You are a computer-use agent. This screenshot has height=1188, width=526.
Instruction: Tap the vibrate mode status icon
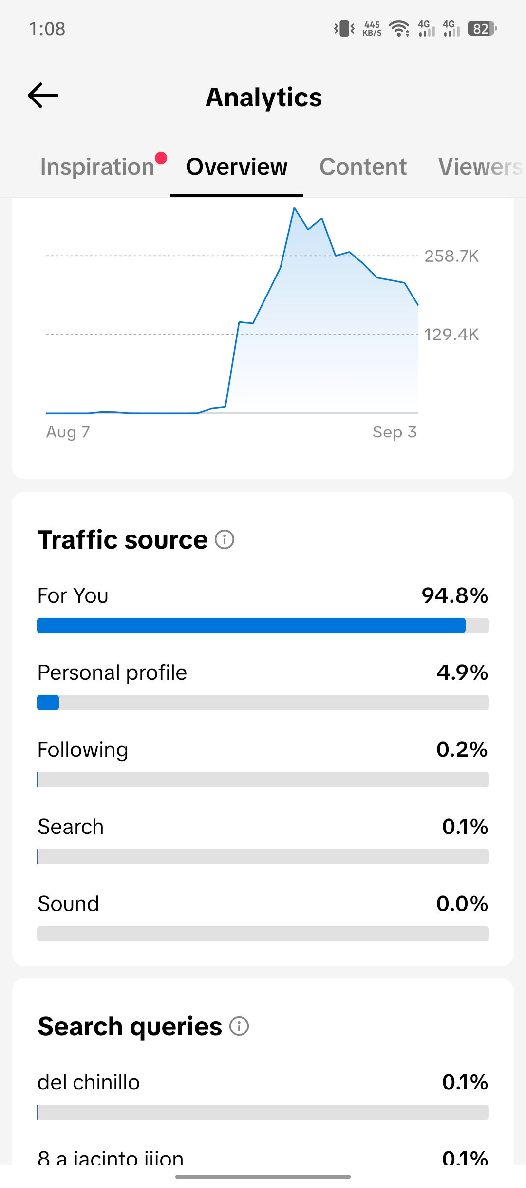coord(344,29)
